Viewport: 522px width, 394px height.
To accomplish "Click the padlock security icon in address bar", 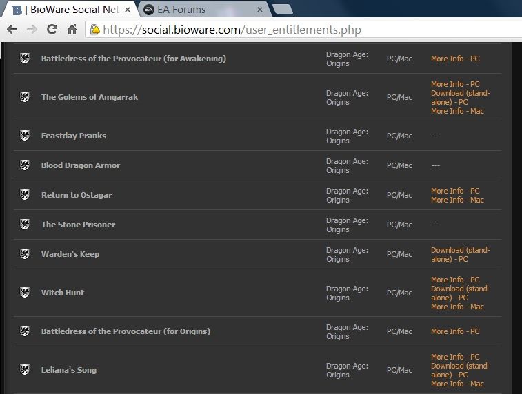I will 94,30.
